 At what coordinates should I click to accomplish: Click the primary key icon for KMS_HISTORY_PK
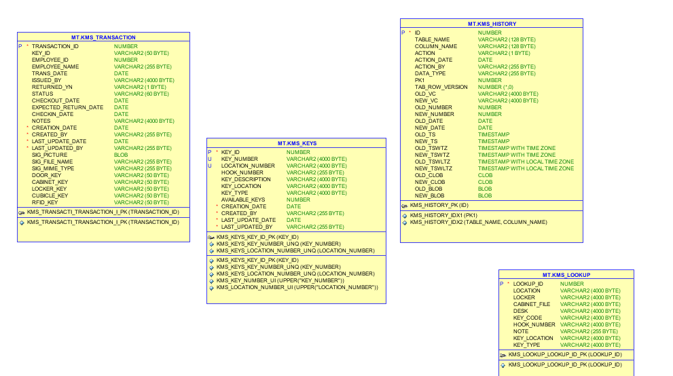(404, 206)
